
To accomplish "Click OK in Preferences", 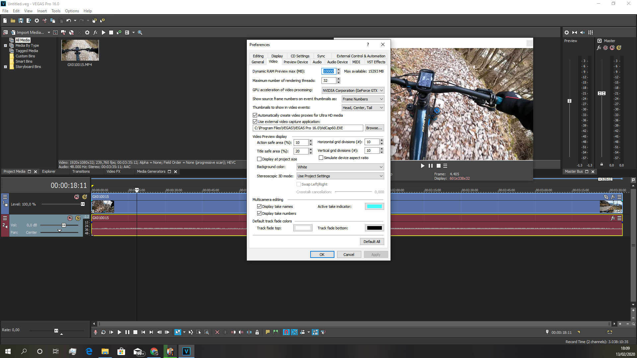I will [x=322, y=255].
